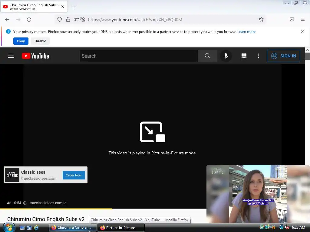
Task: Open the YouTube apps grid
Action: [x=244, y=56]
